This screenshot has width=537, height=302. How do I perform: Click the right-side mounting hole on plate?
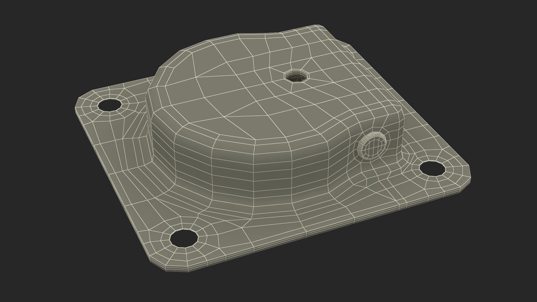(x=432, y=169)
